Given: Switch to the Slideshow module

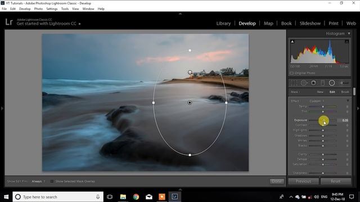Looking at the screenshot, I should click(x=310, y=24).
